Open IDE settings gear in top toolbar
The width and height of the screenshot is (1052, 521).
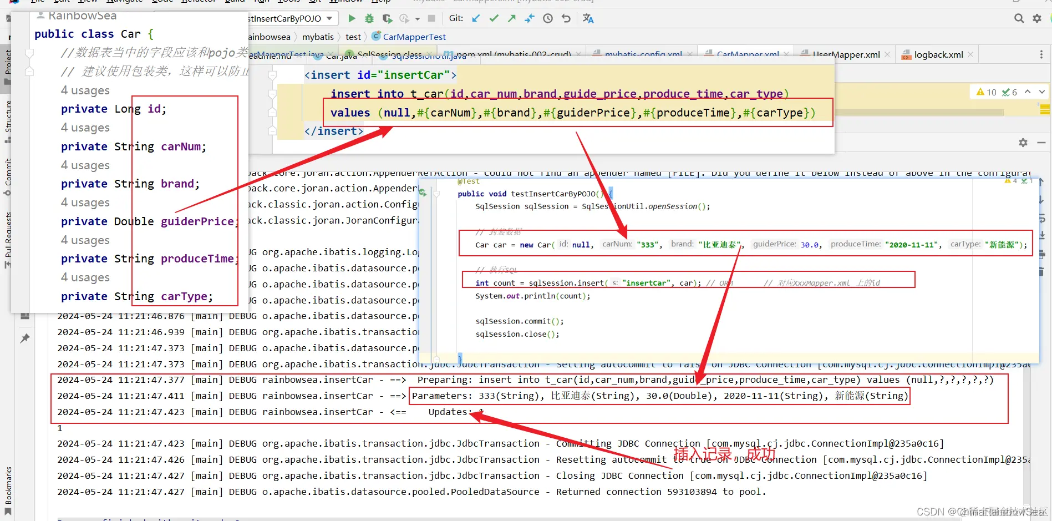(x=1037, y=18)
